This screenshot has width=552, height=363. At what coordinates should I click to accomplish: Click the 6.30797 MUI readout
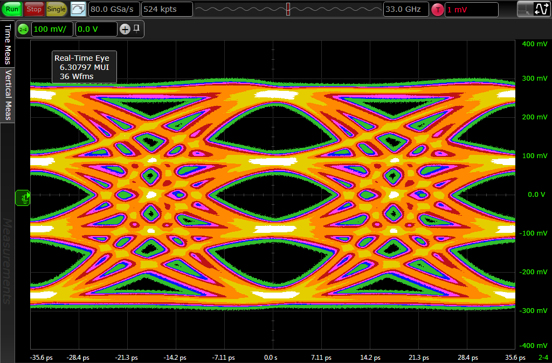(x=84, y=67)
